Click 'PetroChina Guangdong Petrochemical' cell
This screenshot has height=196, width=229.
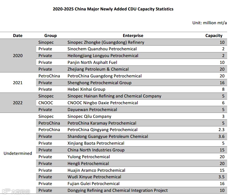pos(104,76)
